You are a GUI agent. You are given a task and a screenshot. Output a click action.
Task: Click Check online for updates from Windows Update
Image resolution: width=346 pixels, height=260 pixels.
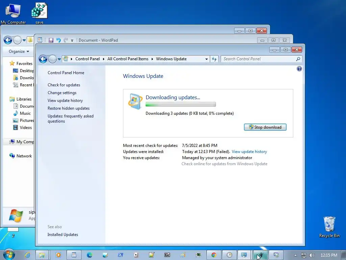pyautogui.click(x=224, y=164)
